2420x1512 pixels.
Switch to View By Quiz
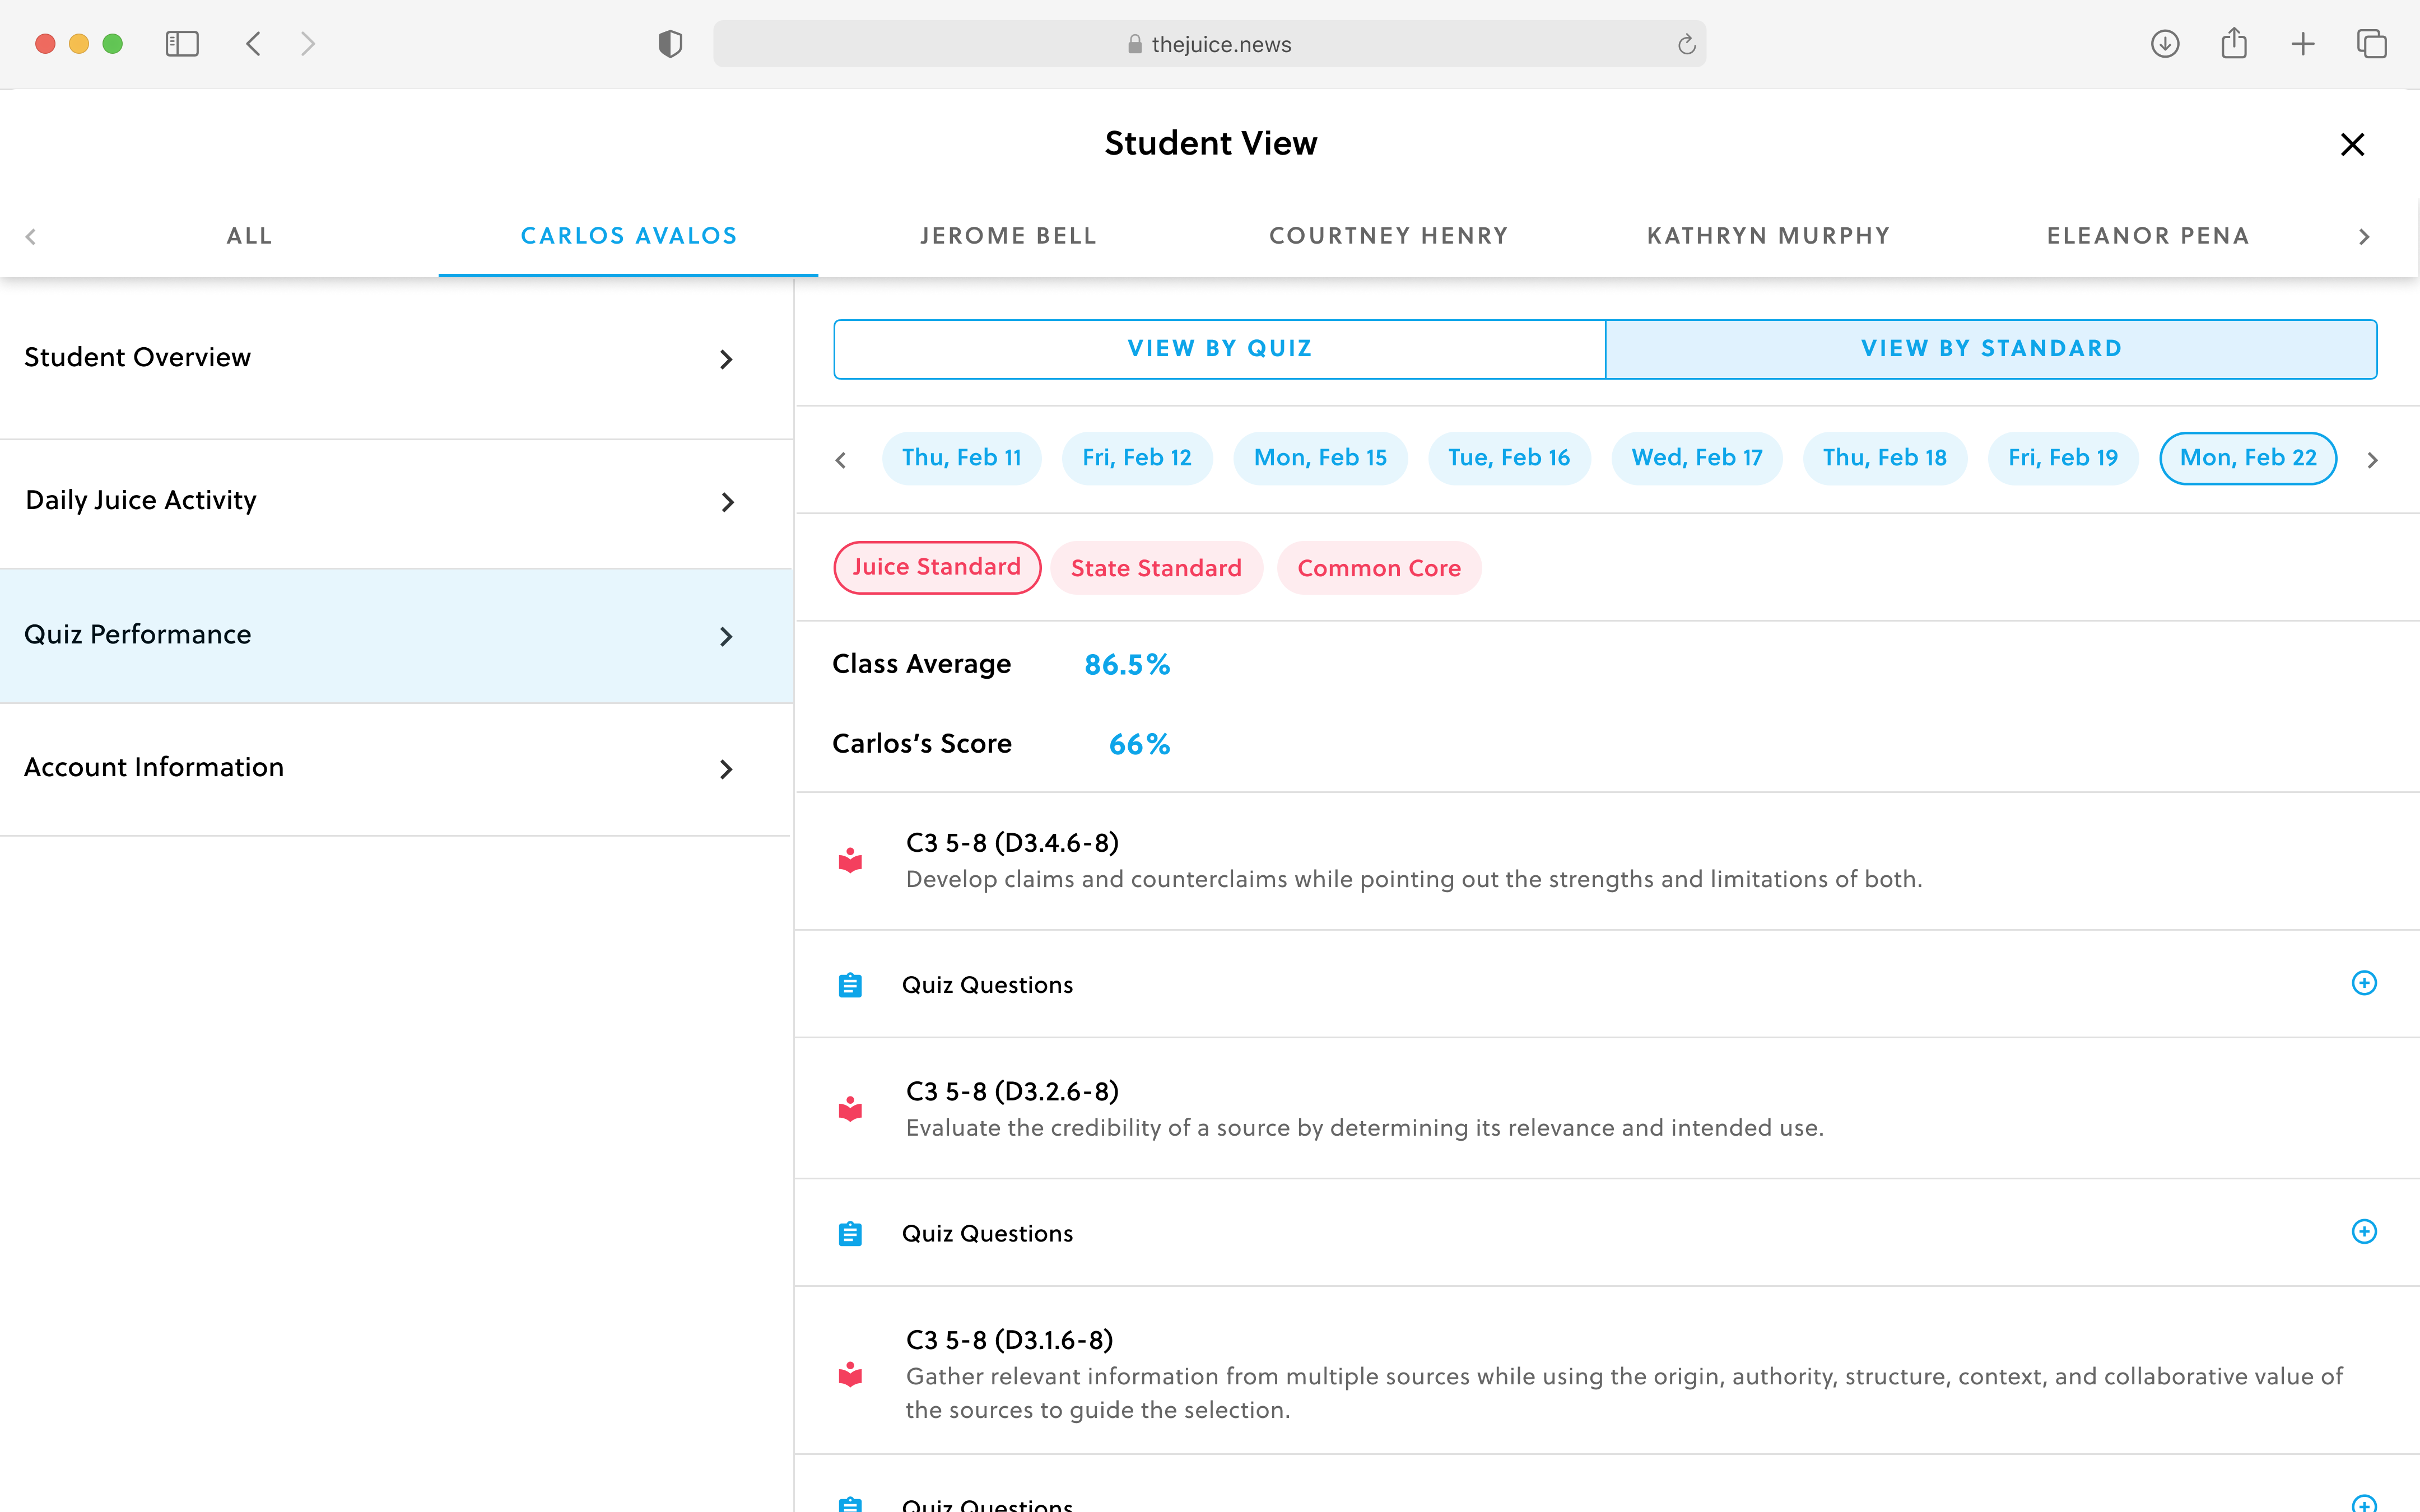[1219, 349]
